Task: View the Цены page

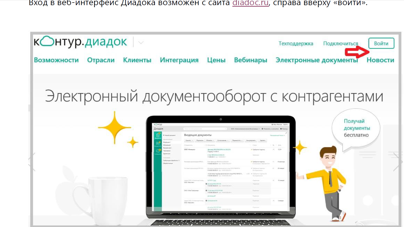Action: [216, 60]
